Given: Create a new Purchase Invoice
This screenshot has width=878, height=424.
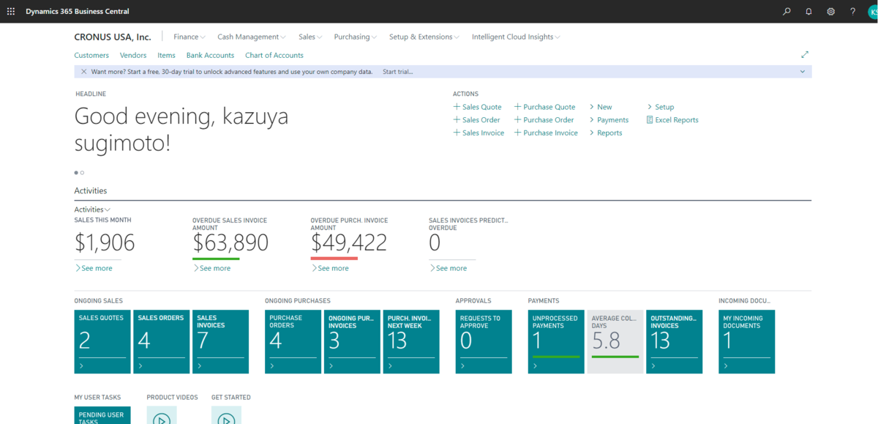Looking at the screenshot, I should click(x=546, y=133).
